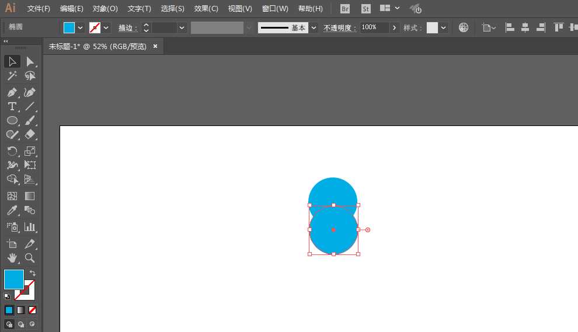Enable Draw Behind mode

21,324
